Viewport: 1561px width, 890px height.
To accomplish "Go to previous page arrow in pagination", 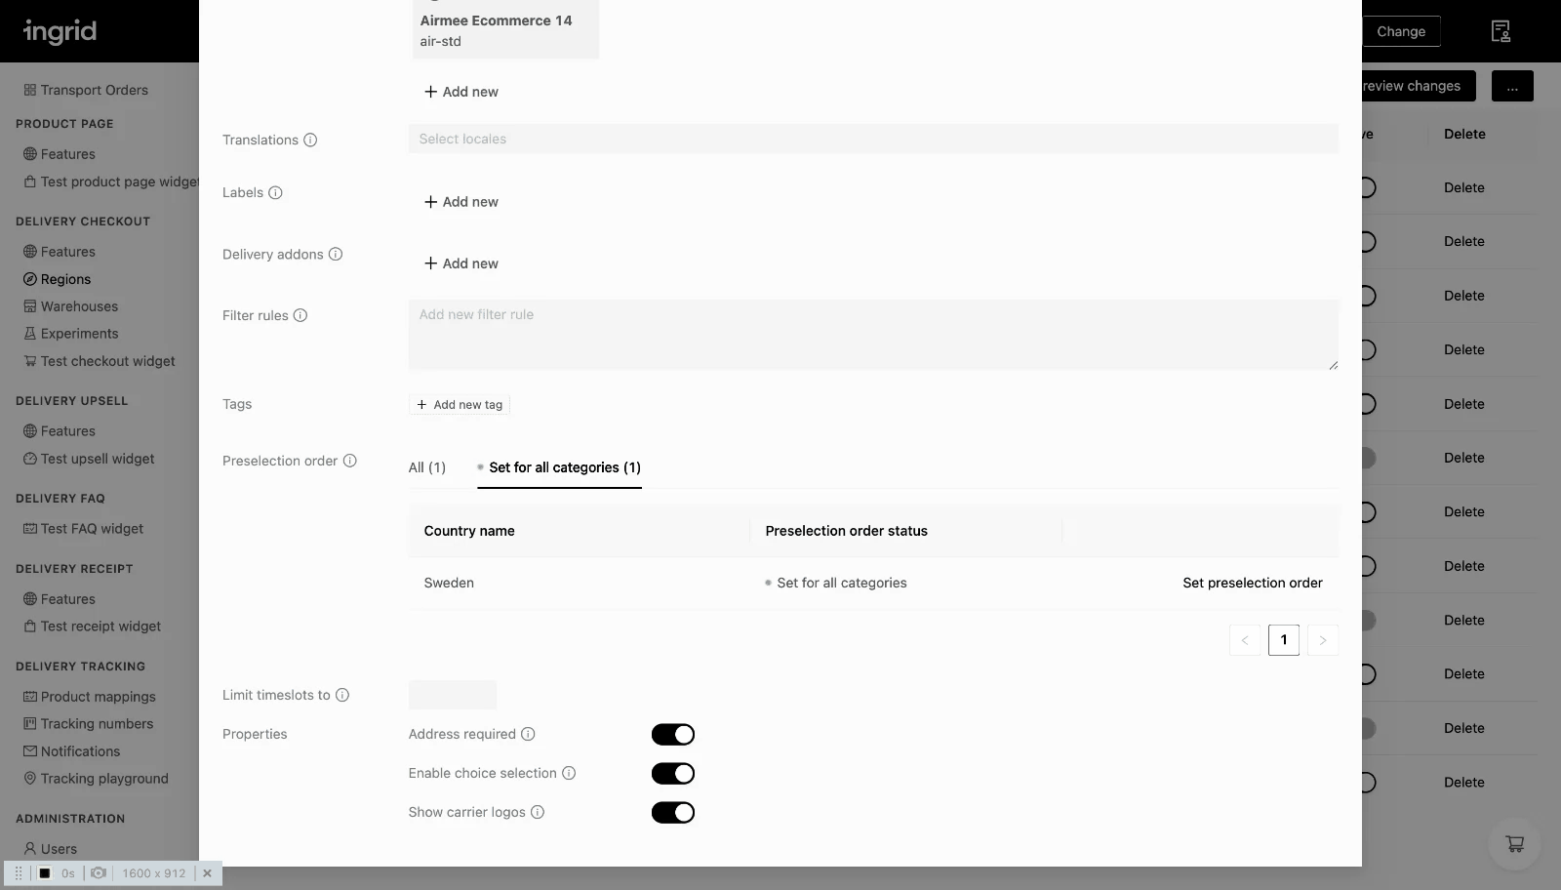I will click(x=1245, y=640).
